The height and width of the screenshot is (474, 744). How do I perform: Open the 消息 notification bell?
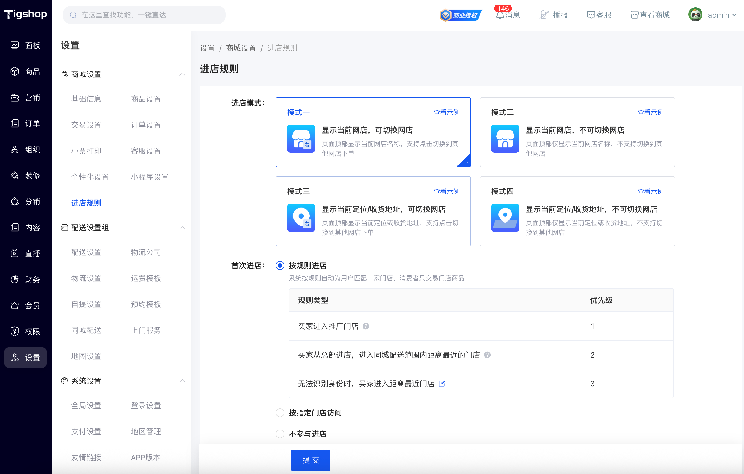tap(500, 15)
